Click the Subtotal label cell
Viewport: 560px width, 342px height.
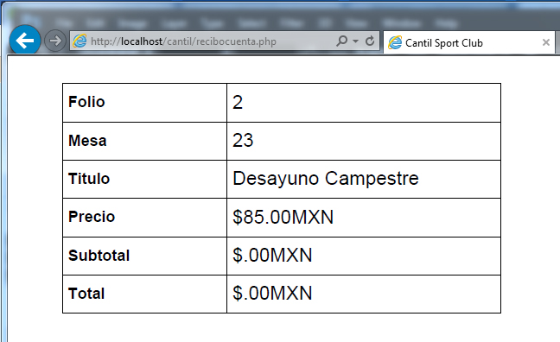pyautogui.click(x=144, y=256)
